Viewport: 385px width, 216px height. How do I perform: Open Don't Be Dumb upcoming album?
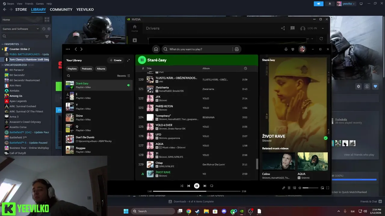(99, 139)
